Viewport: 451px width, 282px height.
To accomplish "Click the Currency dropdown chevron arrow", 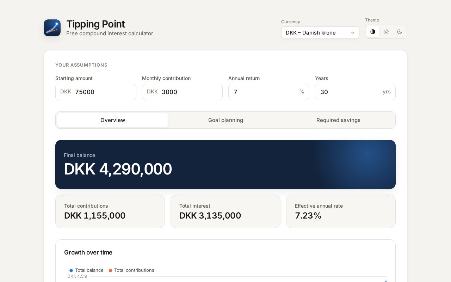I will (352, 33).
